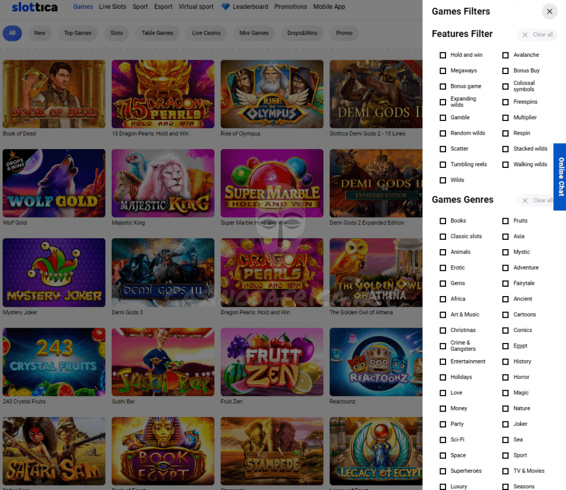Open the Demi Gods 3 game
Image resolution: width=566 pixels, height=490 pixels.
point(163,273)
